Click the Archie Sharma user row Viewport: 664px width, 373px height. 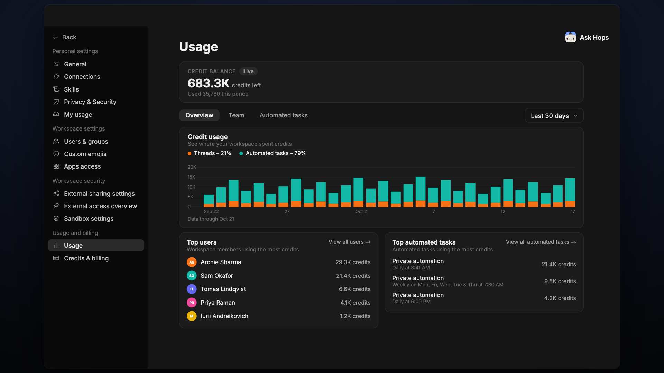tap(278, 262)
